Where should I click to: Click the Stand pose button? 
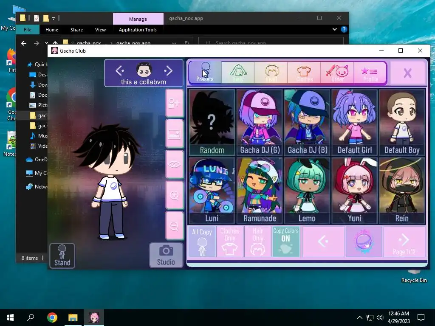(x=62, y=256)
